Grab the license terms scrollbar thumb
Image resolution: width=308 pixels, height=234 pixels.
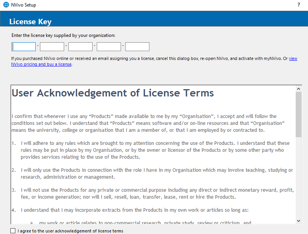[x=298, y=115]
